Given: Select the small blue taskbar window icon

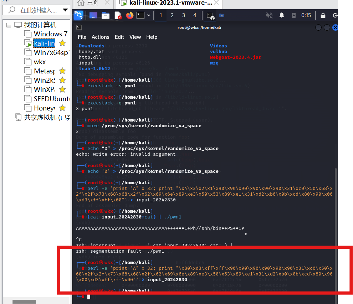Looking at the screenshot, I should pos(222,16).
